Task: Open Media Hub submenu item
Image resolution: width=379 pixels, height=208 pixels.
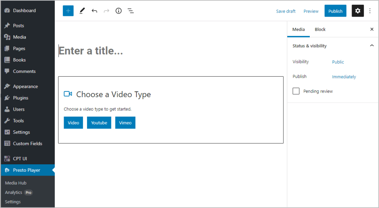Action: click(16, 183)
